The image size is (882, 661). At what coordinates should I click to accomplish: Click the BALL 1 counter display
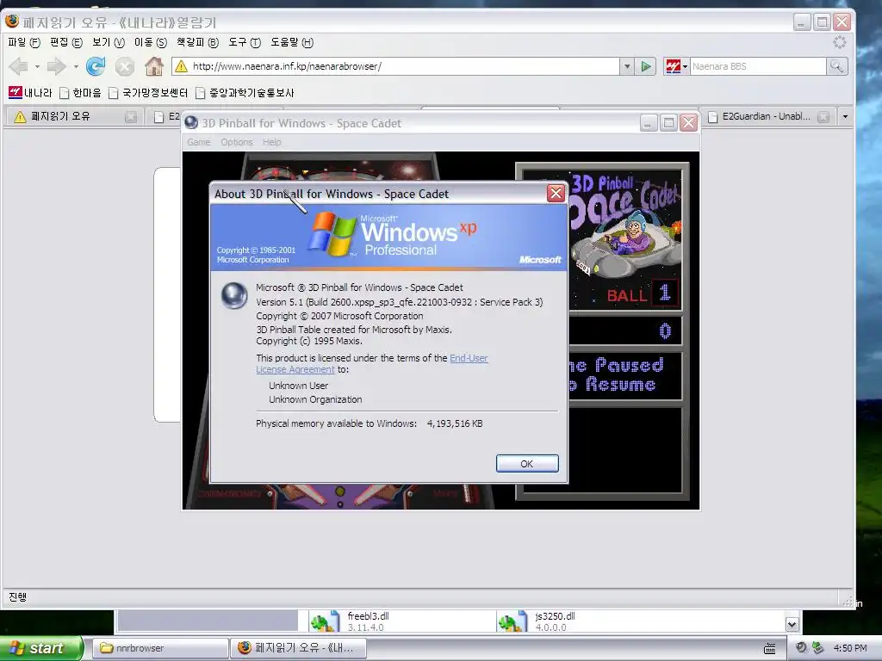coord(642,293)
